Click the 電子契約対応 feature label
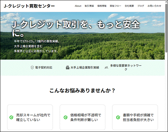 coord(44,68)
